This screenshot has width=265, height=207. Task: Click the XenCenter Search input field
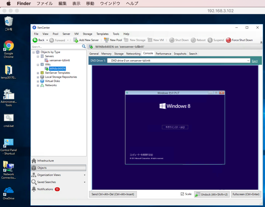point(56,47)
